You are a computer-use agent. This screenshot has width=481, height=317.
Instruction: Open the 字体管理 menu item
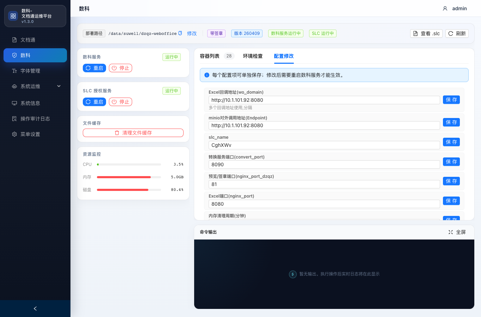(x=35, y=71)
